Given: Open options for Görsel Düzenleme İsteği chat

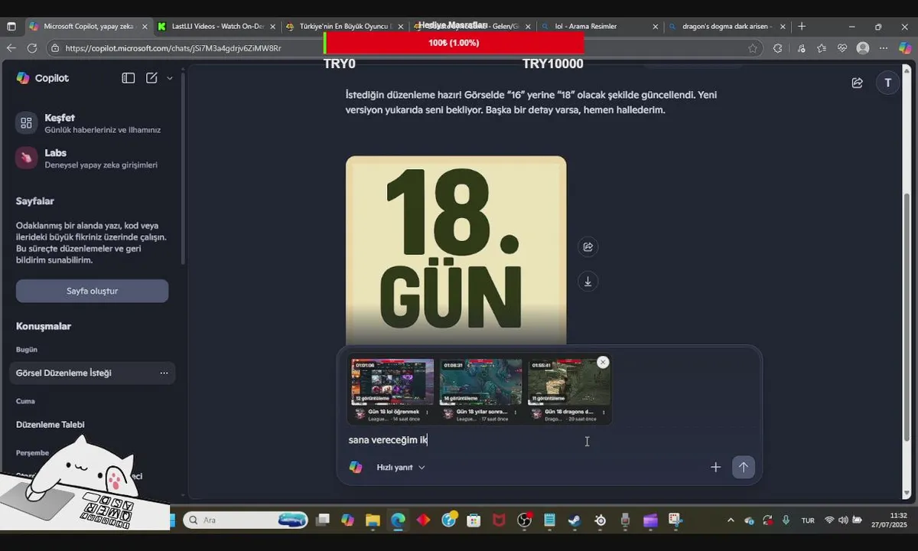Looking at the screenshot, I should coord(164,373).
